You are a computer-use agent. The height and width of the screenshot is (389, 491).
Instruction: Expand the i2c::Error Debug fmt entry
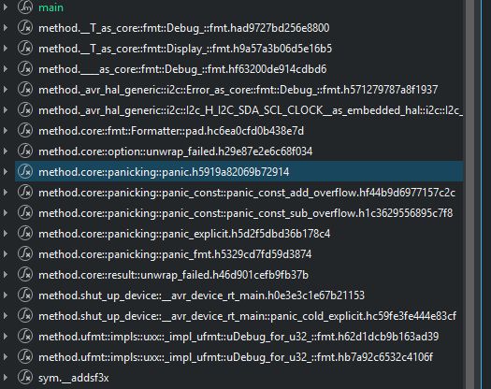pos(6,89)
